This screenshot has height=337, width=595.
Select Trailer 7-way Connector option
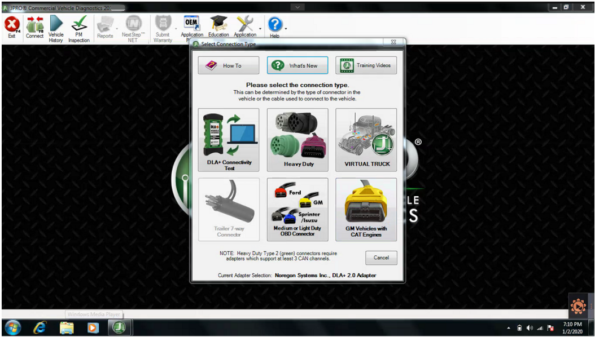click(229, 210)
